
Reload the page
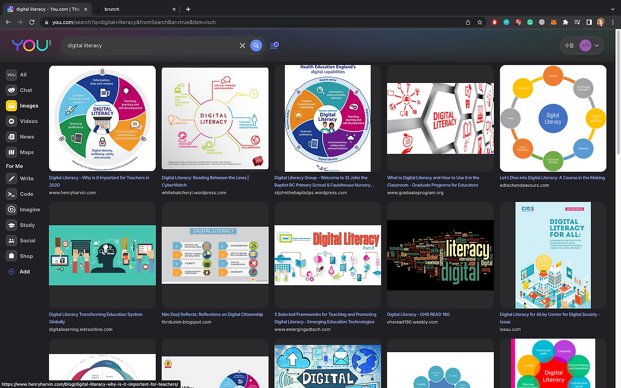pos(32,22)
